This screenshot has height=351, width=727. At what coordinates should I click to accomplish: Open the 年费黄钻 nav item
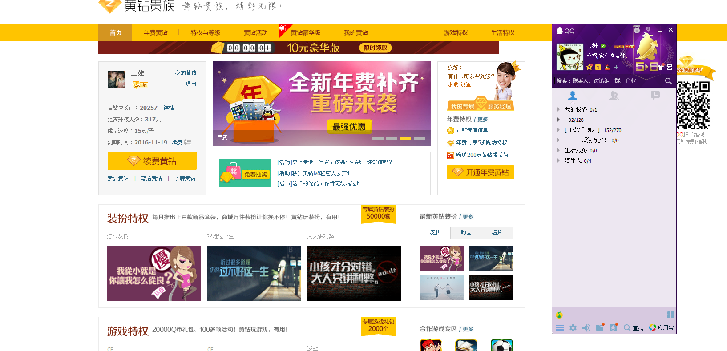[156, 32]
